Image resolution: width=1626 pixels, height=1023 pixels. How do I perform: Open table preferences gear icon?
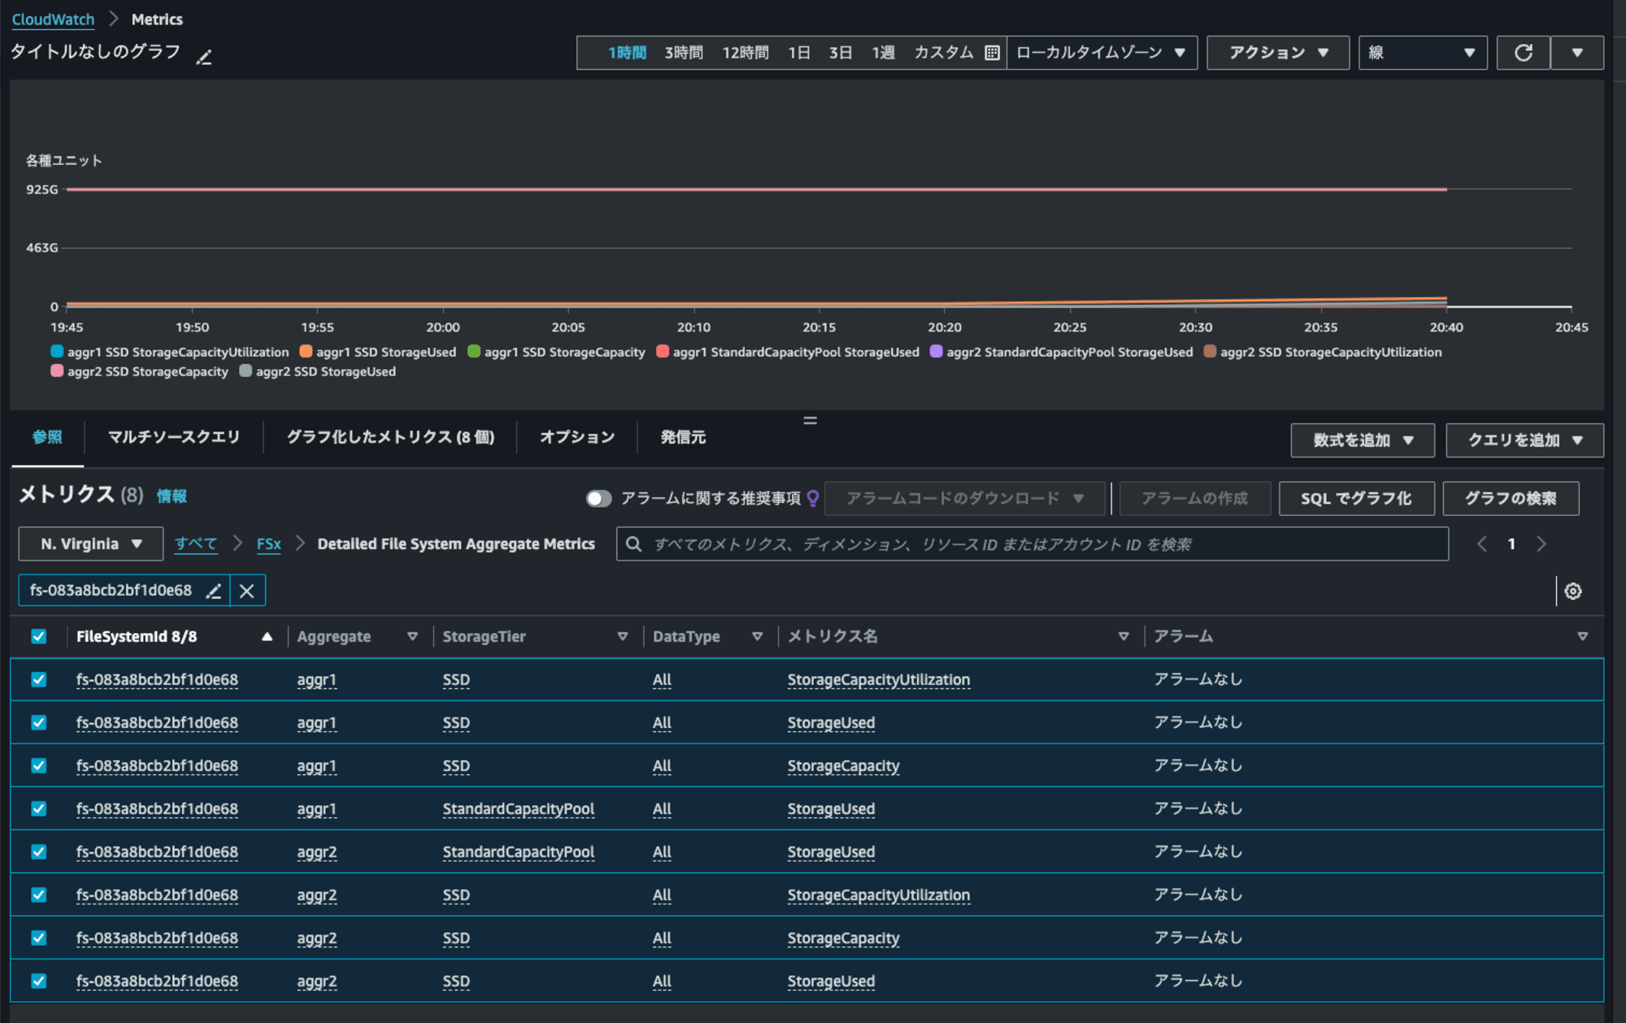pyautogui.click(x=1573, y=591)
